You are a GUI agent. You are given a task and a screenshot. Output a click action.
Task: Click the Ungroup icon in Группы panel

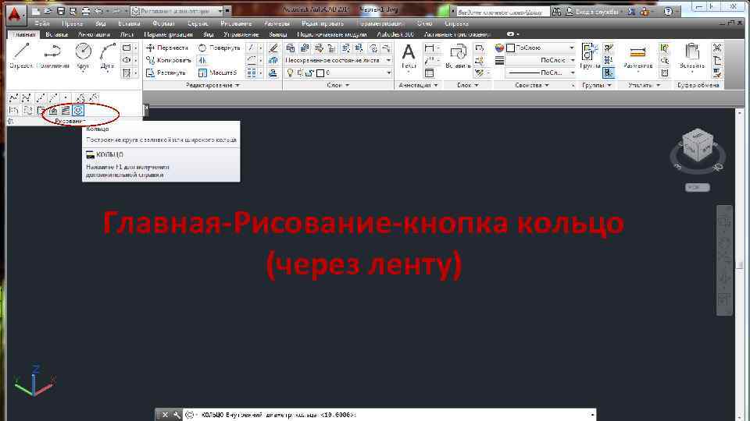609,48
